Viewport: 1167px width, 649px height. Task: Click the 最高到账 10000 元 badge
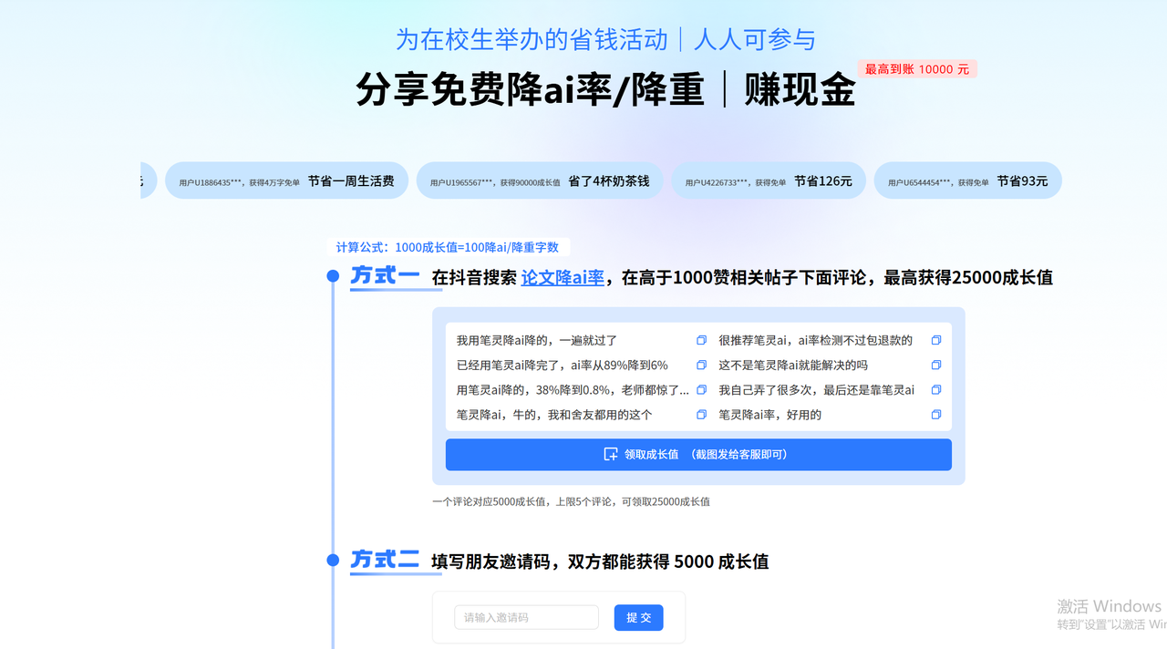coord(917,69)
